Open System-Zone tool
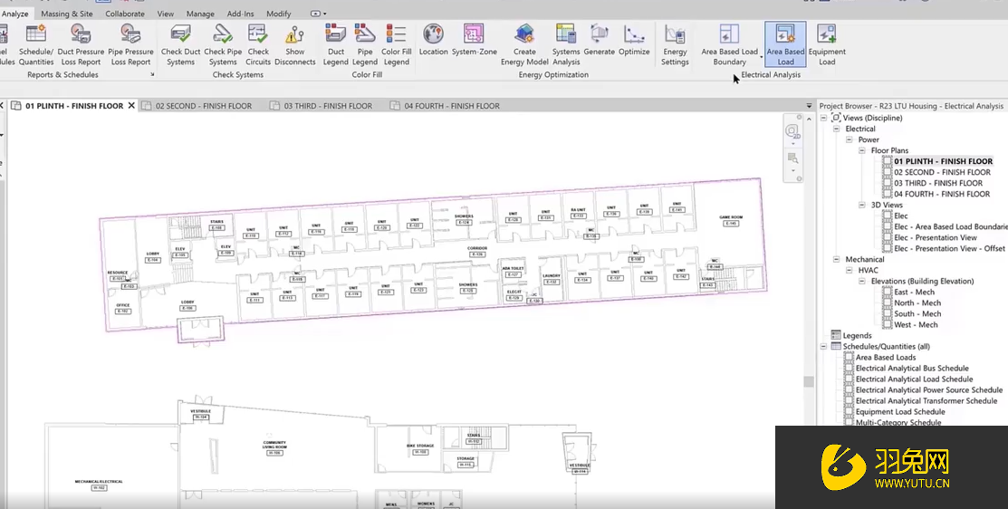 [474, 40]
